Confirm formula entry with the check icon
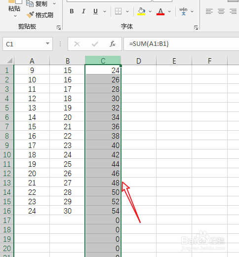This screenshot has height=257, width=239. (x=95, y=44)
